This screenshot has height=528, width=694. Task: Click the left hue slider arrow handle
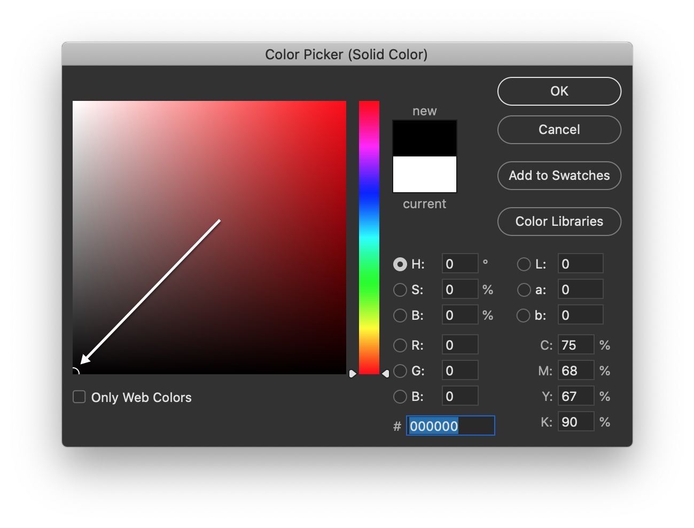(353, 374)
